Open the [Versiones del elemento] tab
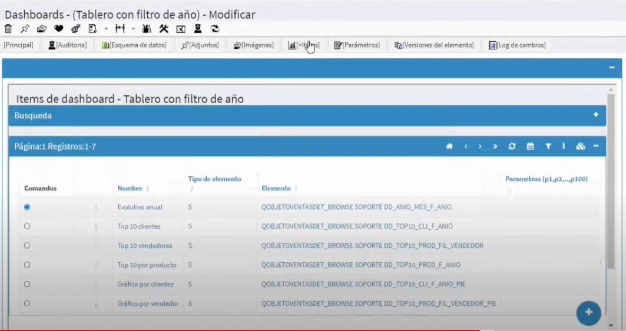This screenshot has height=331, width=626. [434, 45]
